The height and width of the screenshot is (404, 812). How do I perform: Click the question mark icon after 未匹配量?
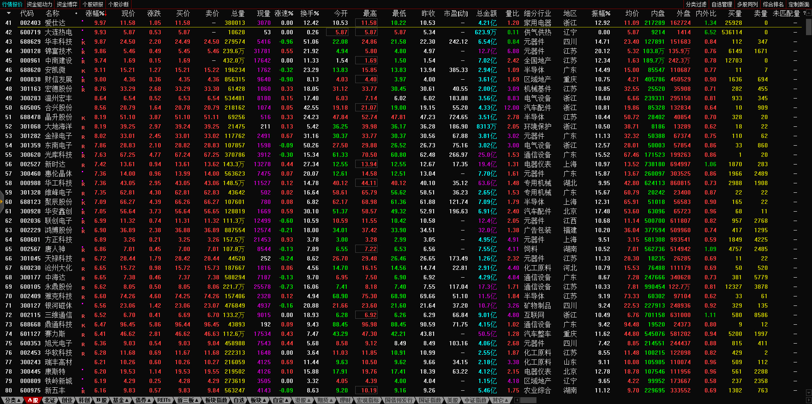tap(804, 13)
